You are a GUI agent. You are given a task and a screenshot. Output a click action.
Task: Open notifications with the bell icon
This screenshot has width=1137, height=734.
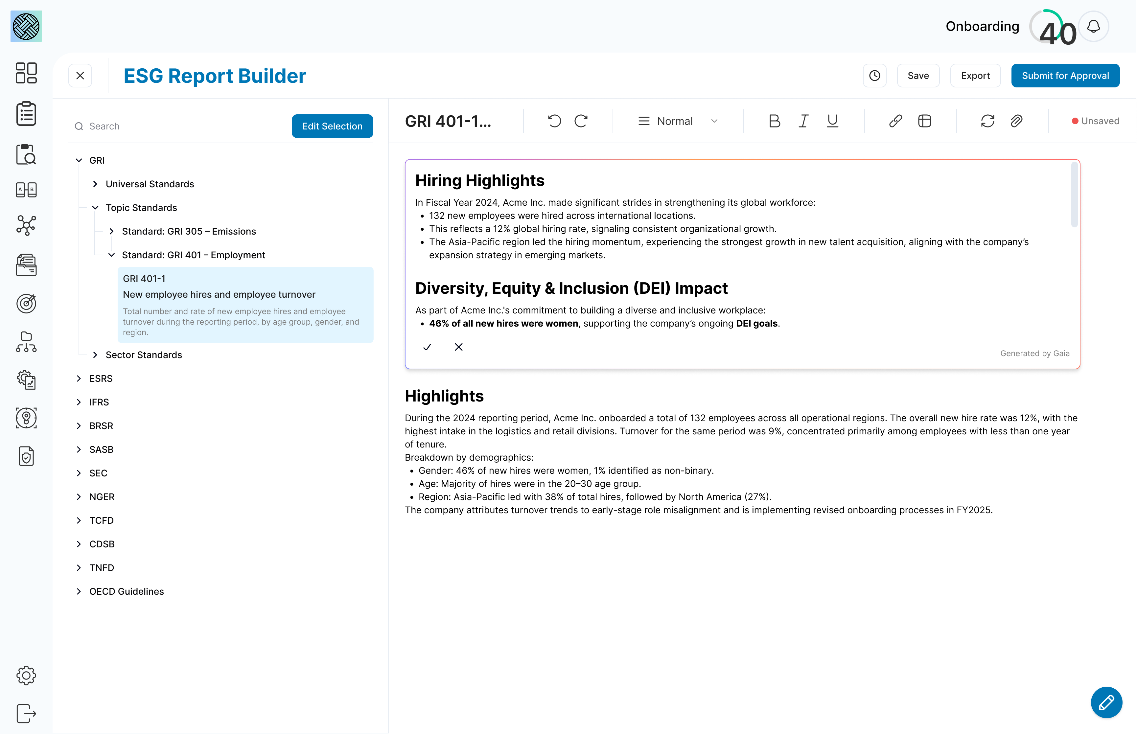click(x=1093, y=26)
